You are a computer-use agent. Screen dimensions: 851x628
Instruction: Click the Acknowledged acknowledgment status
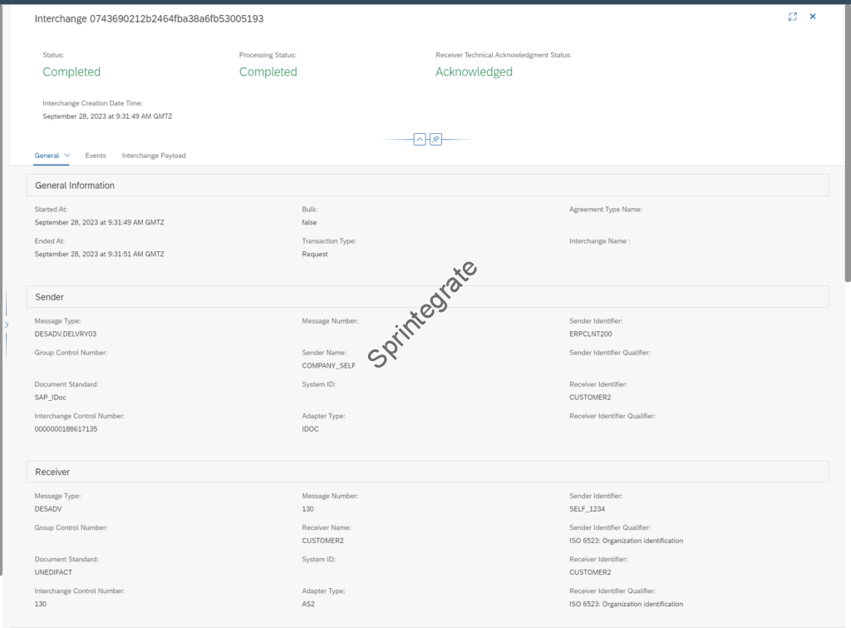[x=474, y=72]
